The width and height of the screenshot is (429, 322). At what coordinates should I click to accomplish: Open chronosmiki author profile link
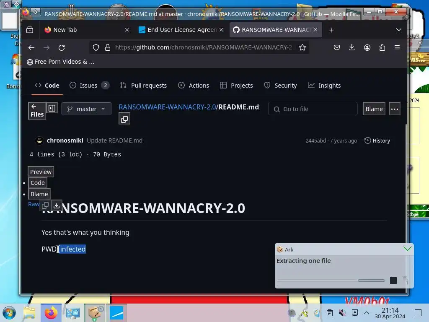tap(65, 140)
